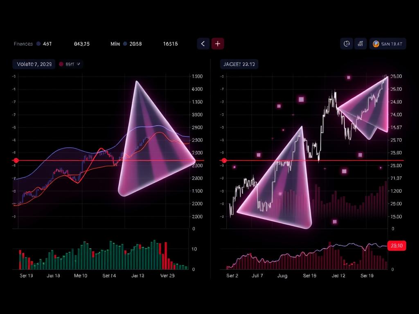Click the Frences 467 indicator
The image size is (419, 314).
pyautogui.click(x=33, y=44)
